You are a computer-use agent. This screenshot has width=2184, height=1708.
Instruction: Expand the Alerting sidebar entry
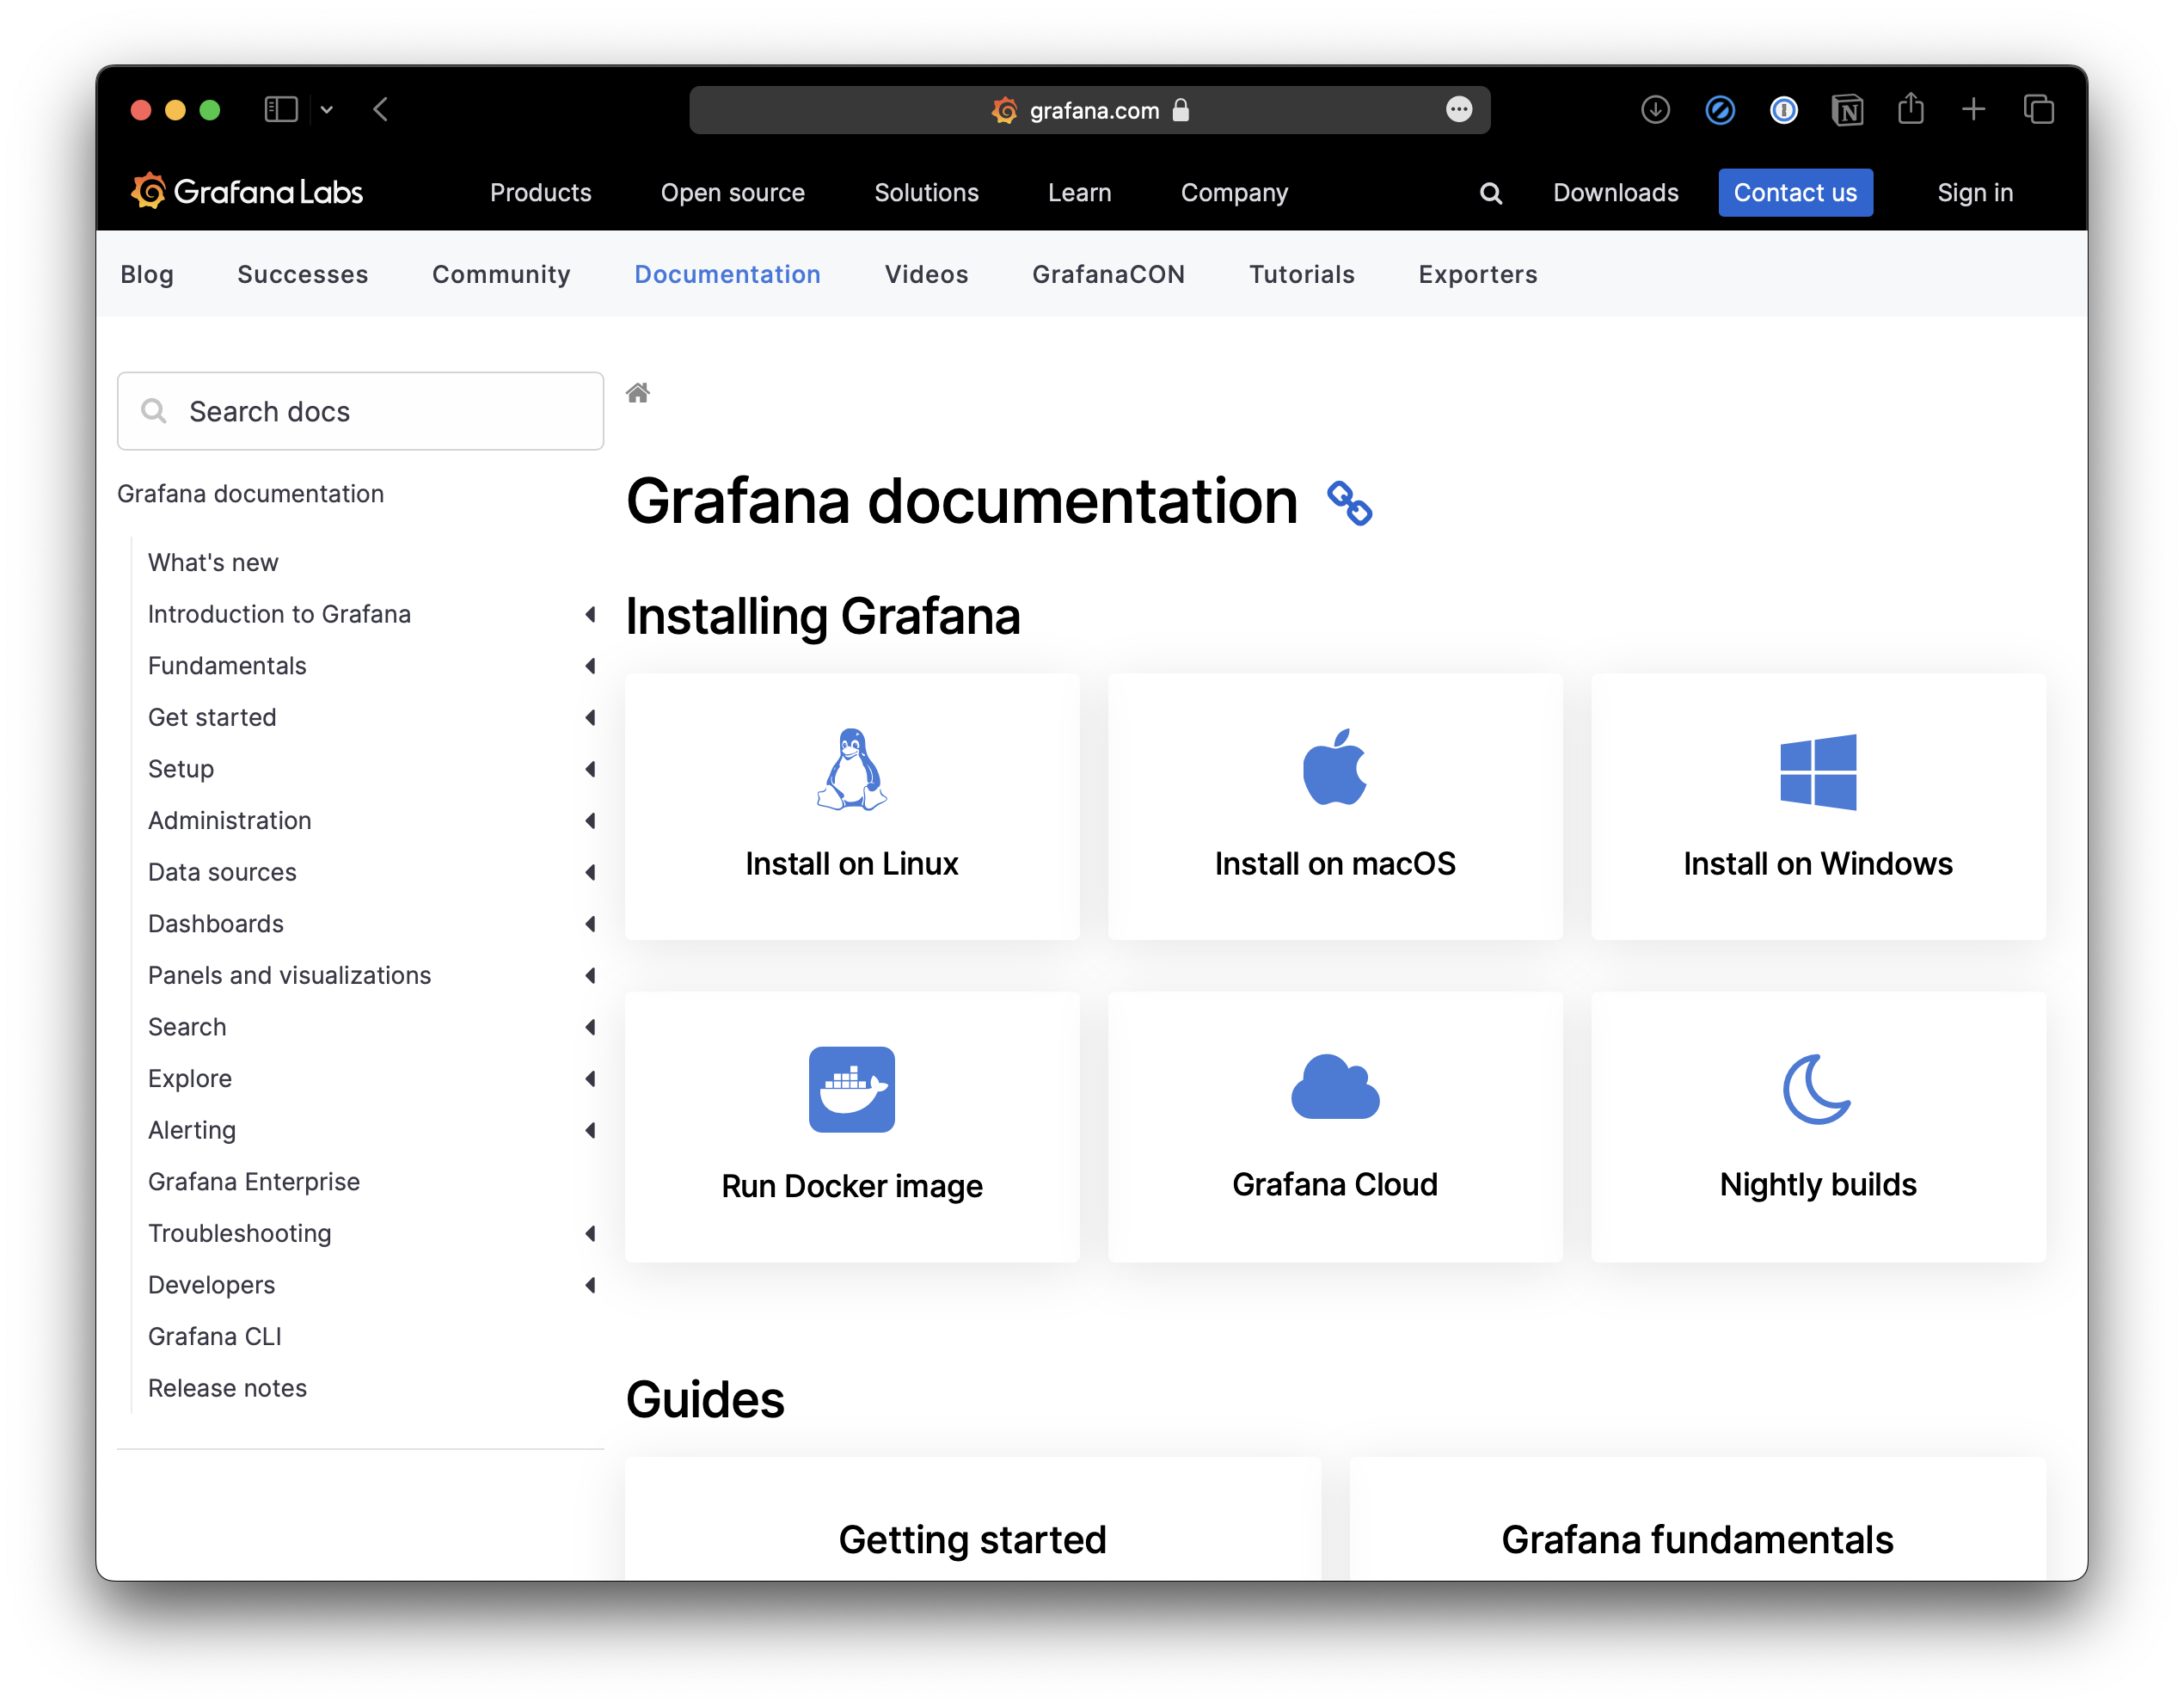tap(591, 1131)
